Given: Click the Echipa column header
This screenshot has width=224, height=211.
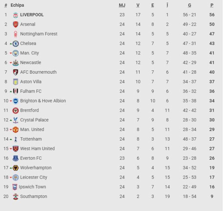Looking at the screenshot, I should point(17,5).
